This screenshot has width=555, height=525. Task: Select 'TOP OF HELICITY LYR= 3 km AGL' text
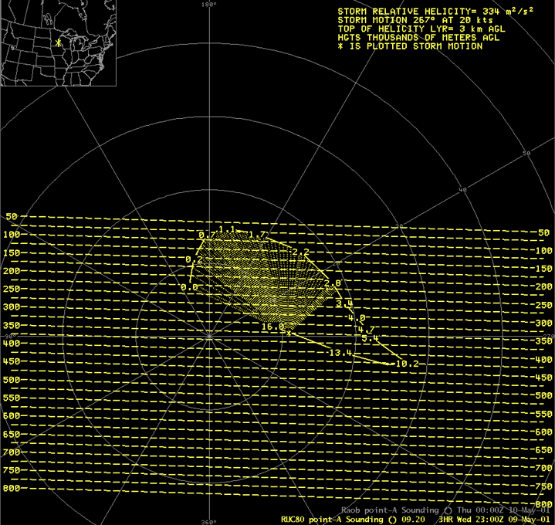(421, 29)
